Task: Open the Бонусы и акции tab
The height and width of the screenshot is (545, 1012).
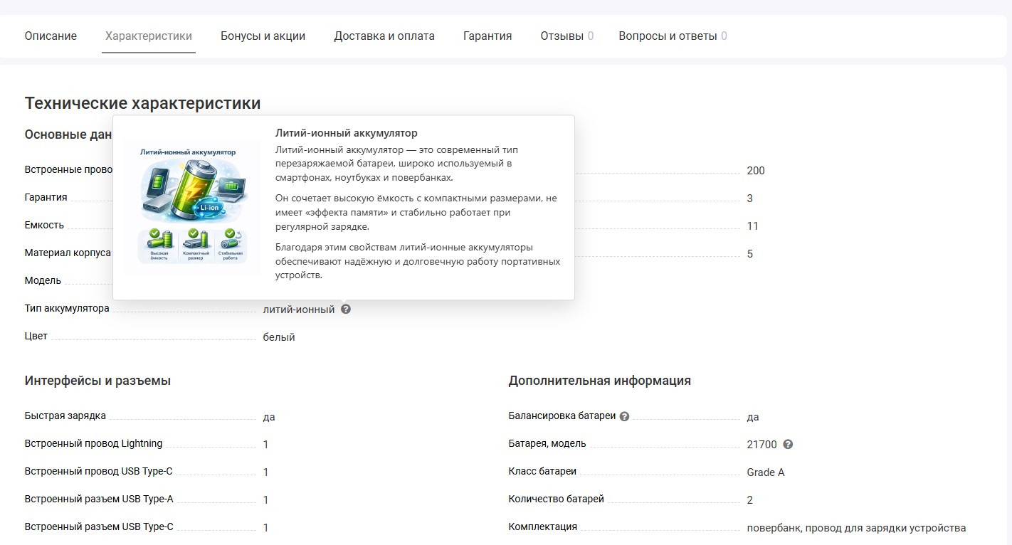Action: pos(263,36)
